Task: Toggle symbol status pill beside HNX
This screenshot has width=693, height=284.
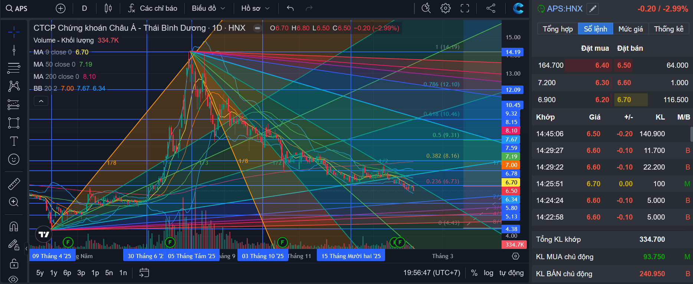Action: (x=257, y=28)
